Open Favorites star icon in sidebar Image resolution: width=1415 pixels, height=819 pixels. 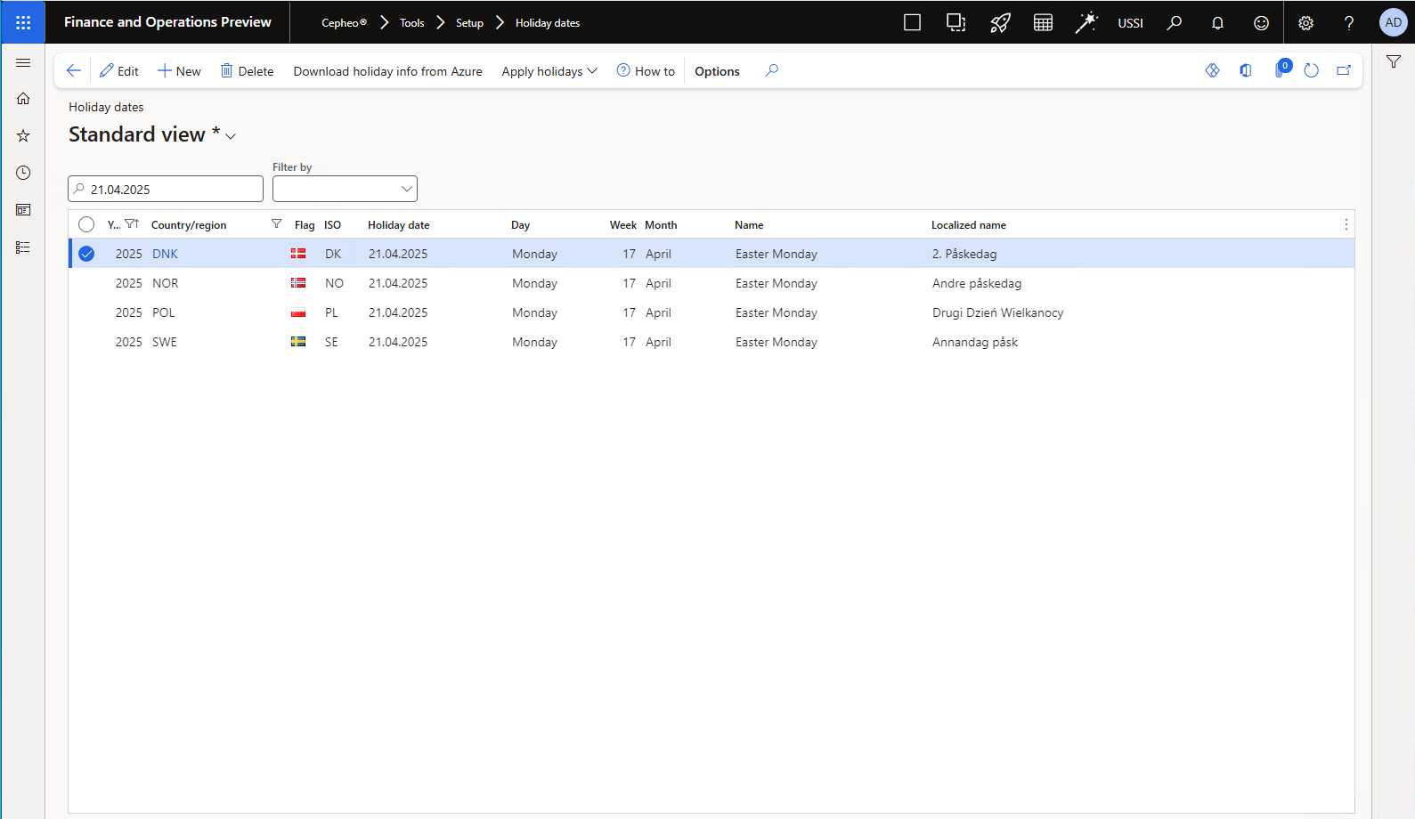(x=23, y=135)
